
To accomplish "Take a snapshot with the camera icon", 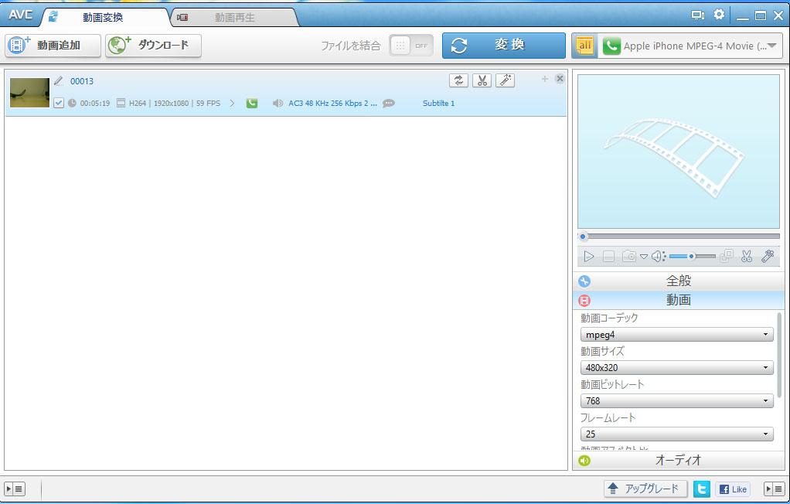I will (x=628, y=256).
